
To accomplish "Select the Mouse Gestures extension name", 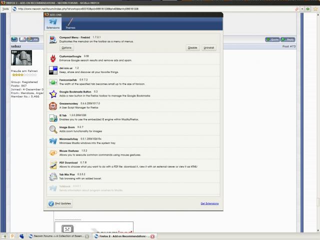I will (69, 151).
